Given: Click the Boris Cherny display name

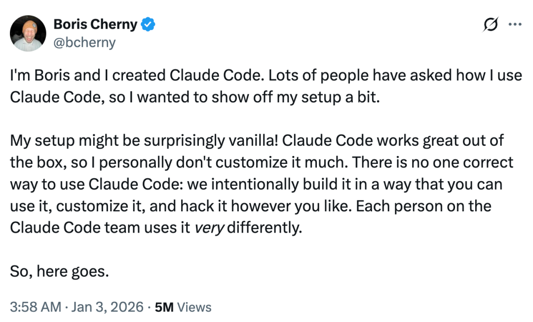Looking at the screenshot, I should pos(95,25).
